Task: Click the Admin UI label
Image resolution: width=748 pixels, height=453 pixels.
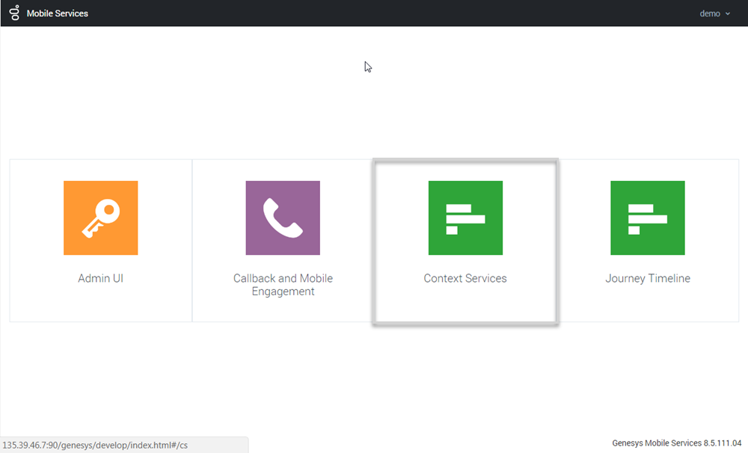Action: click(x=101, y=278)
